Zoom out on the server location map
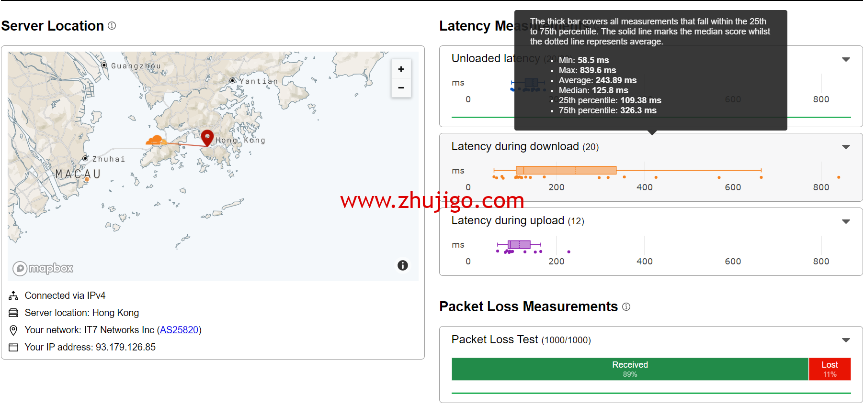This screenshot has width=864, height=404. coord(401,88)
